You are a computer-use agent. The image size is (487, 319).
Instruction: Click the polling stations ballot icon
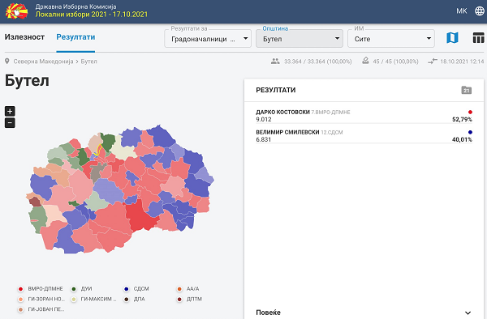[x=365, y=61]
